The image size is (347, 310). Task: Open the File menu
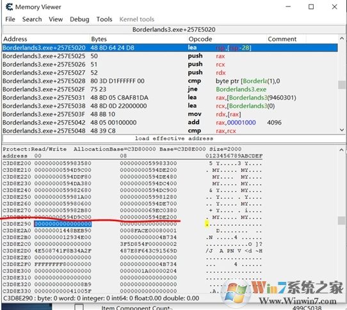(x=10, y=19)
